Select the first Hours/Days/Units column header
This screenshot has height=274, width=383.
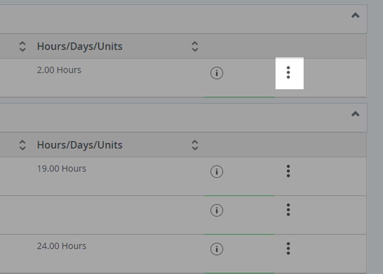point(80,46)
